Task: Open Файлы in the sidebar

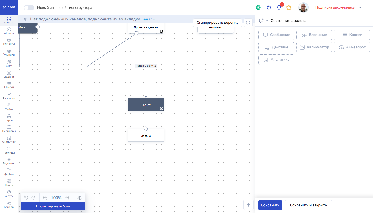Action: click(9, 172)
